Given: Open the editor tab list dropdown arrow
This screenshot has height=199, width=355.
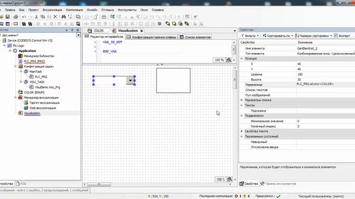Looking at the screenshot, I should (235, 31).
